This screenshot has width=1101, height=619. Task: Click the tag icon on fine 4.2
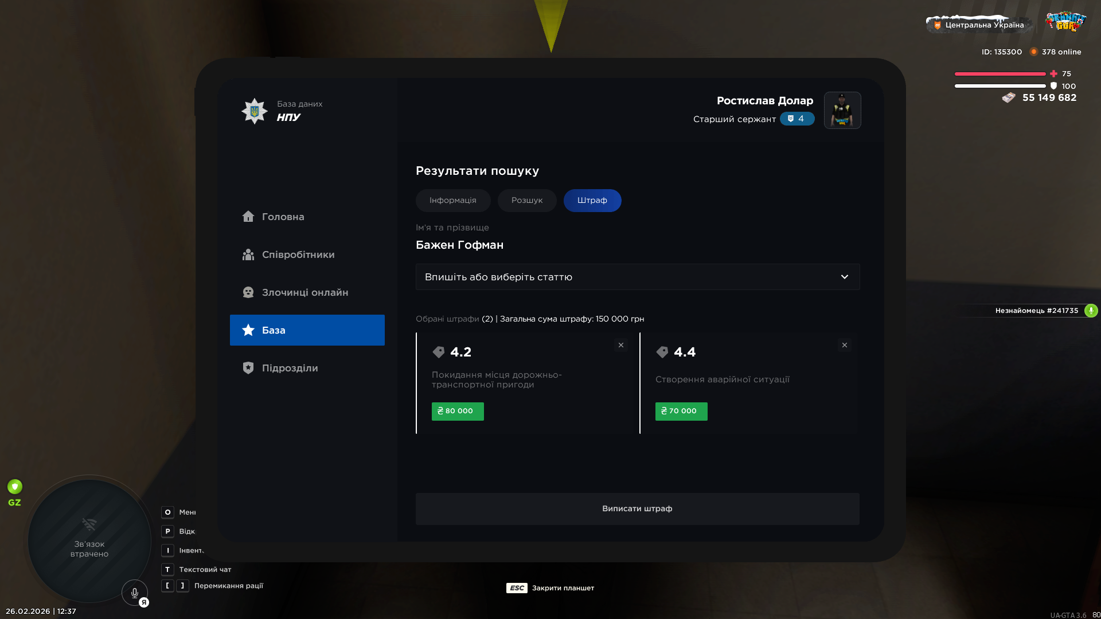tap(439, 352)
